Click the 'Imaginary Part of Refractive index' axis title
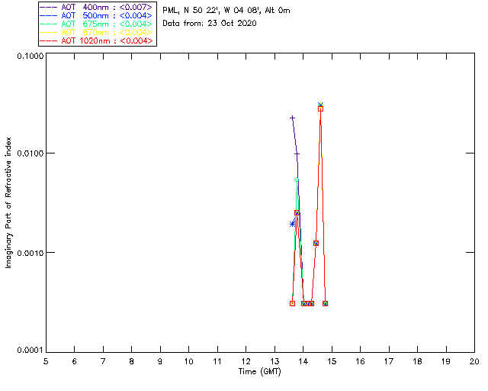The image size is (488, 391). point(8,202)
